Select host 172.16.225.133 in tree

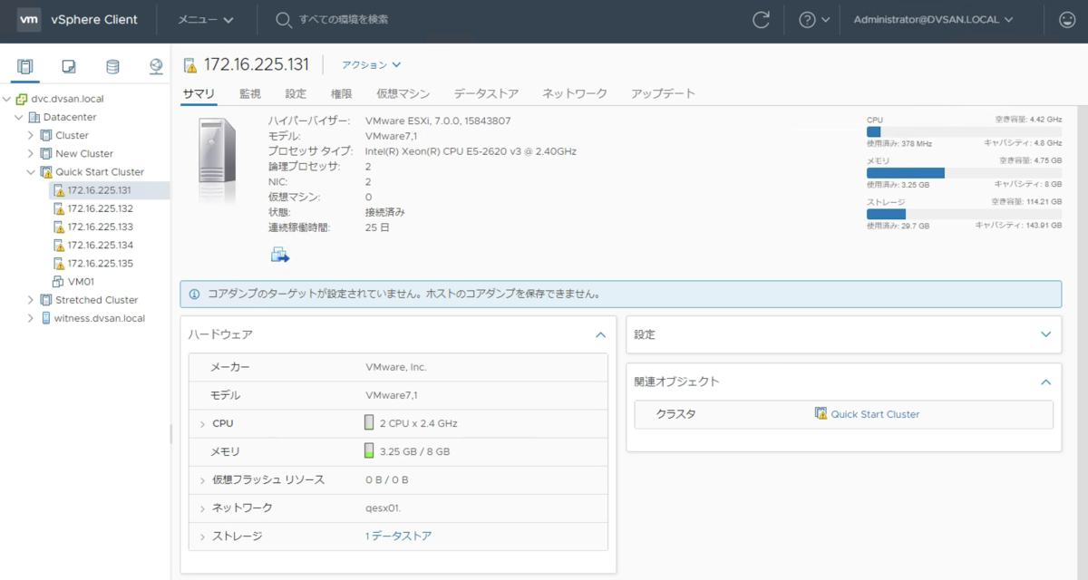pyautogui.click(x=100, y=227)
